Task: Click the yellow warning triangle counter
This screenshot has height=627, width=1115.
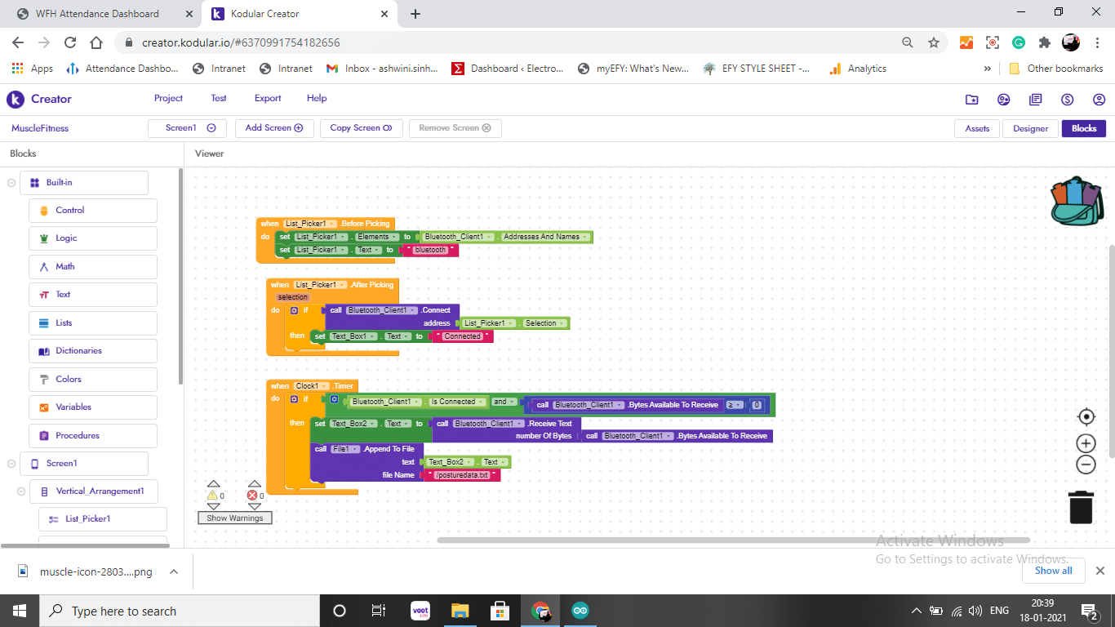Action: coord(212,495)
